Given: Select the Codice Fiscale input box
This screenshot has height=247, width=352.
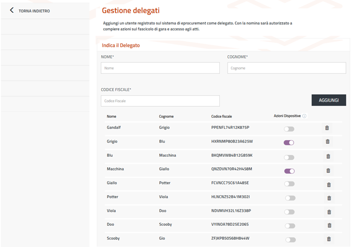Looking at the screenshot, I should click(160, 101).
